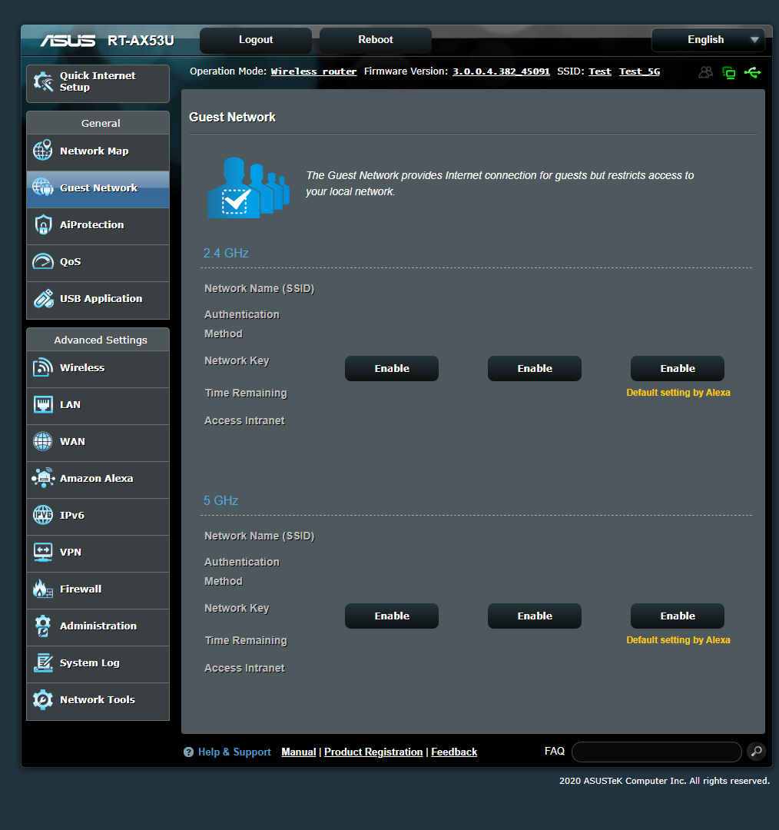This screenshot has height=830, width=779.
Task: Open the Feedback link
Action: click(454, 752)
